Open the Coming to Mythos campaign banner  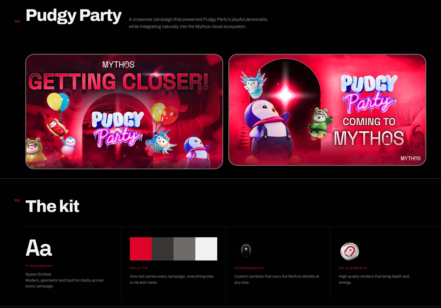tap(327, 110)
